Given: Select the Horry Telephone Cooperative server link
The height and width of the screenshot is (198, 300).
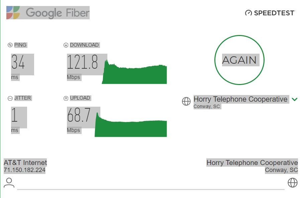Looking at the screenshot, I should (x=240, y=99).
